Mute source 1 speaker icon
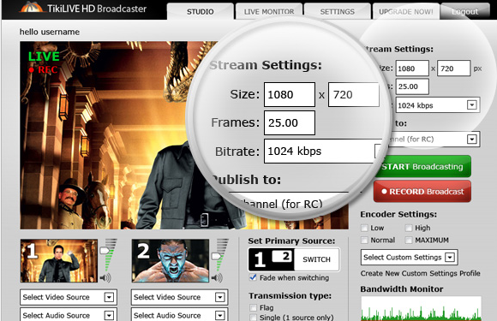This screenshot has height=321, width=497. 105,278
